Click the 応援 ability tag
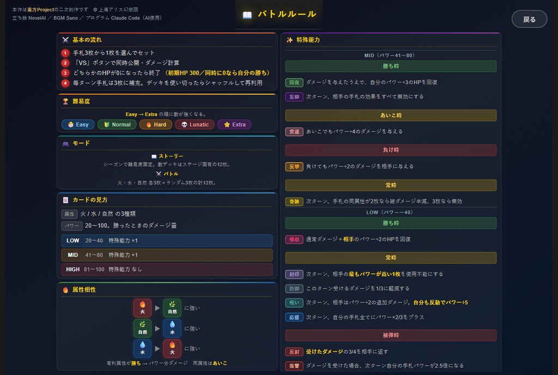 294,317
